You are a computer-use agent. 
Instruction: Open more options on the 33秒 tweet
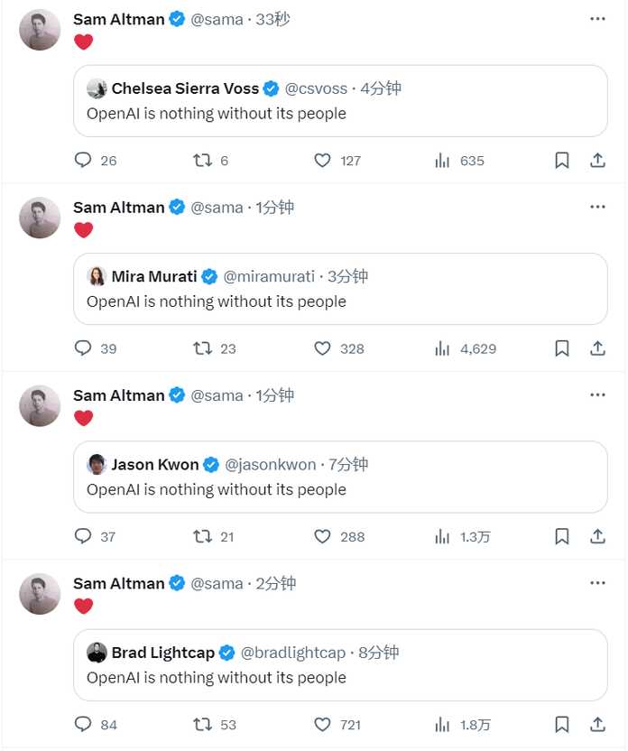pyautogui.click(x=597, y=19)
